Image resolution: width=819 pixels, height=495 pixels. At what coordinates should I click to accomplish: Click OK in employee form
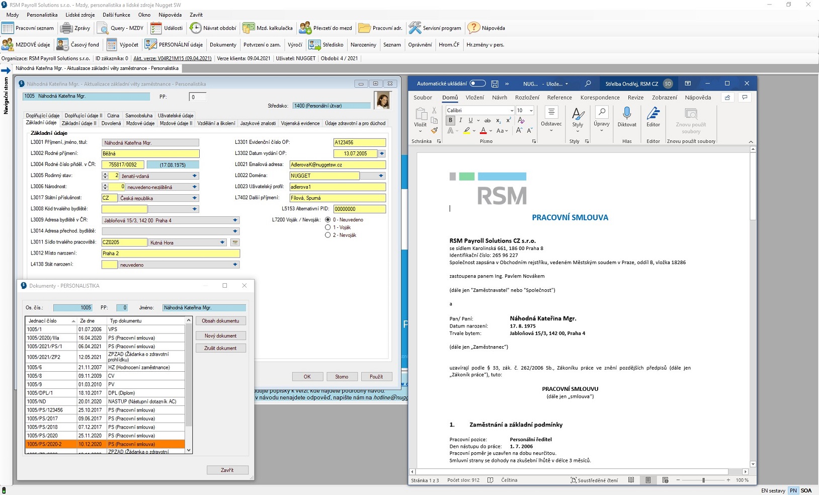tap(307, 377)
